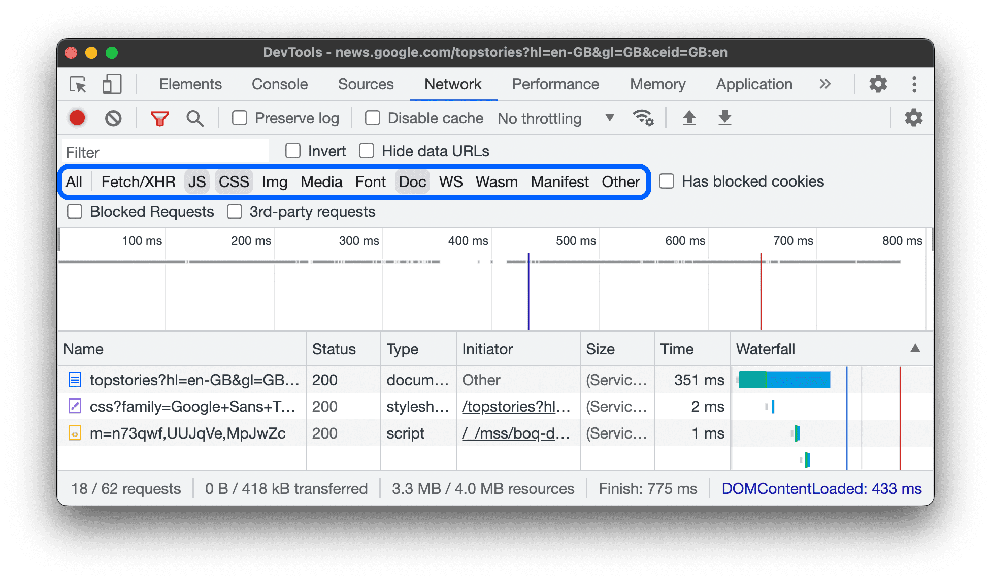Toggle the Blocked Requests checkbox

pos(75,212)
